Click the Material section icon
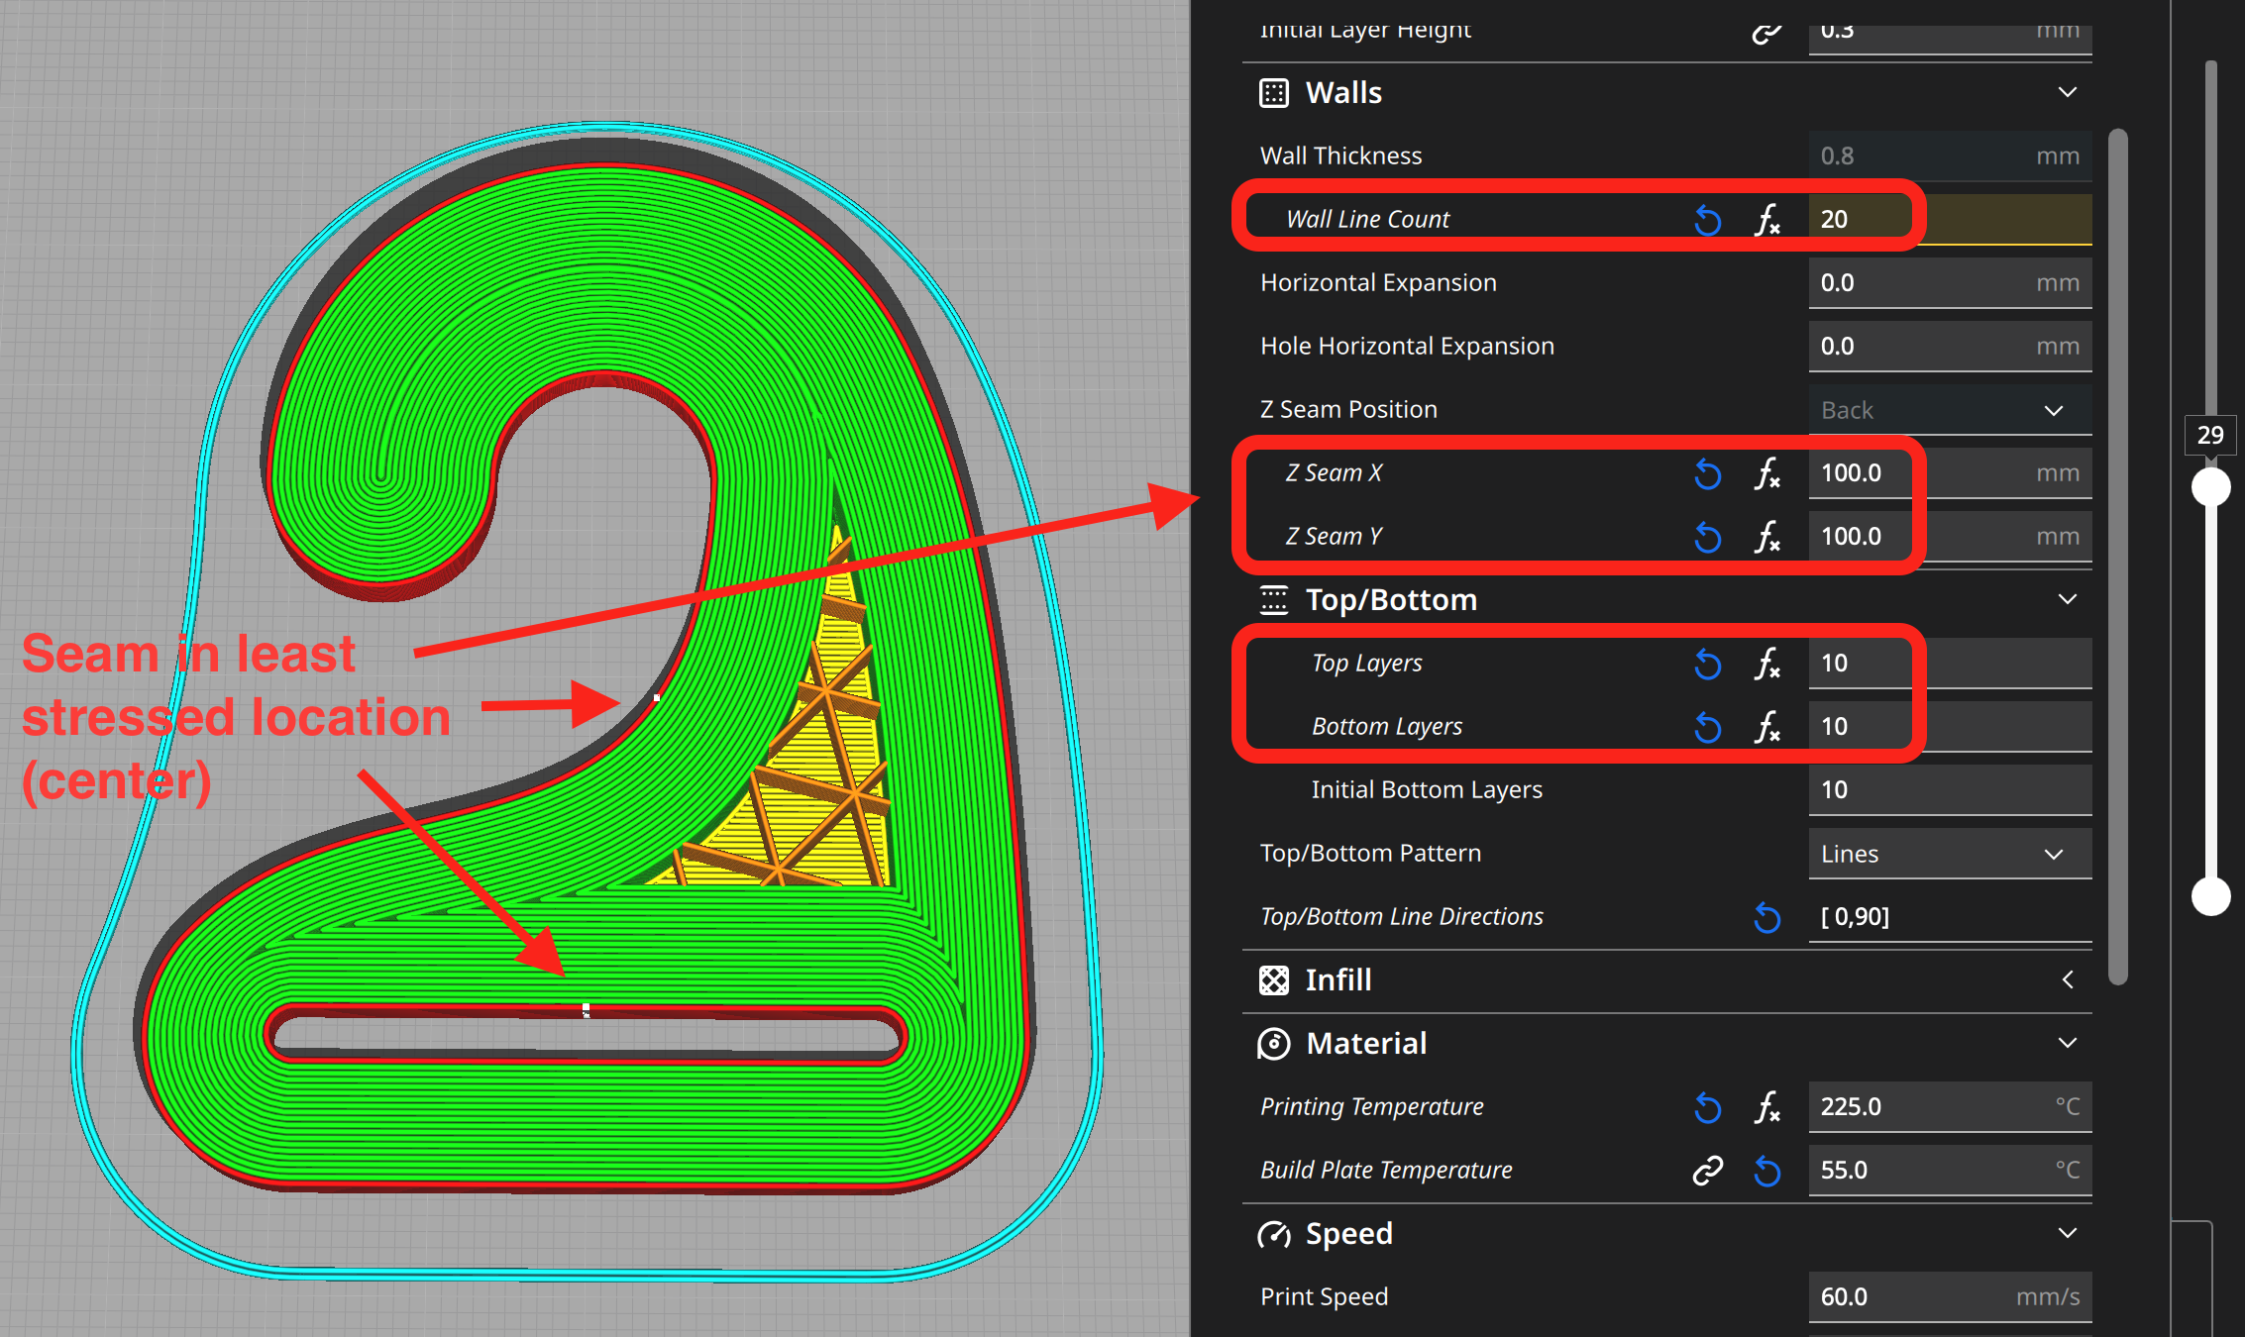2245x1337 pixels. coord(1274,1044)
